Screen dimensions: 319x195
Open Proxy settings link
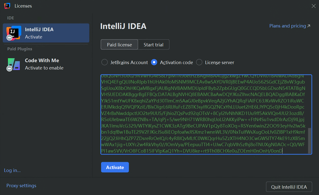coord(21,185)
